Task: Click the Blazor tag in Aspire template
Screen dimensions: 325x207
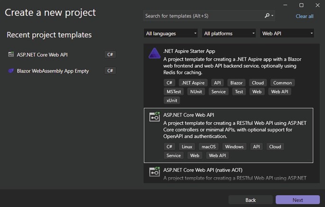Action: pyautogui.click(x=236, y=83)
